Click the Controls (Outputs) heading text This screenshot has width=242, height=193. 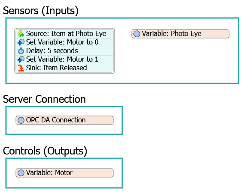pos(45,151)
